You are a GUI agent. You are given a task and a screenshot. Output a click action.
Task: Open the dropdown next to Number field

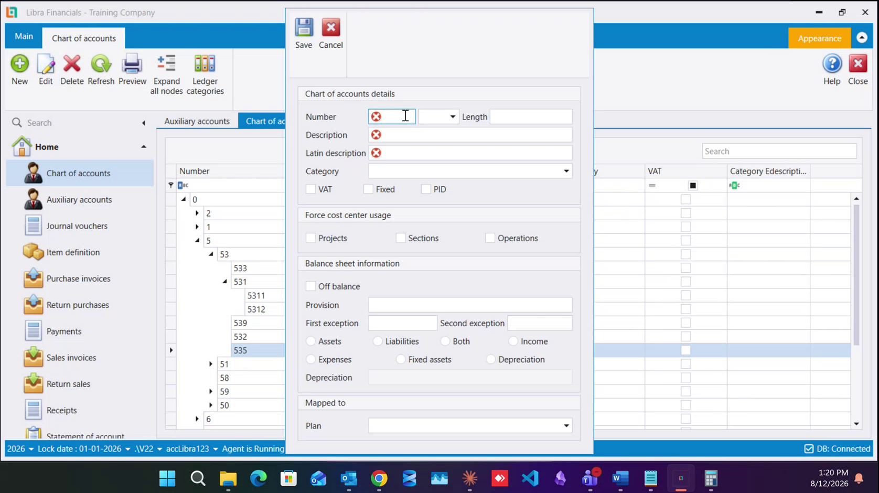[453, 116]
